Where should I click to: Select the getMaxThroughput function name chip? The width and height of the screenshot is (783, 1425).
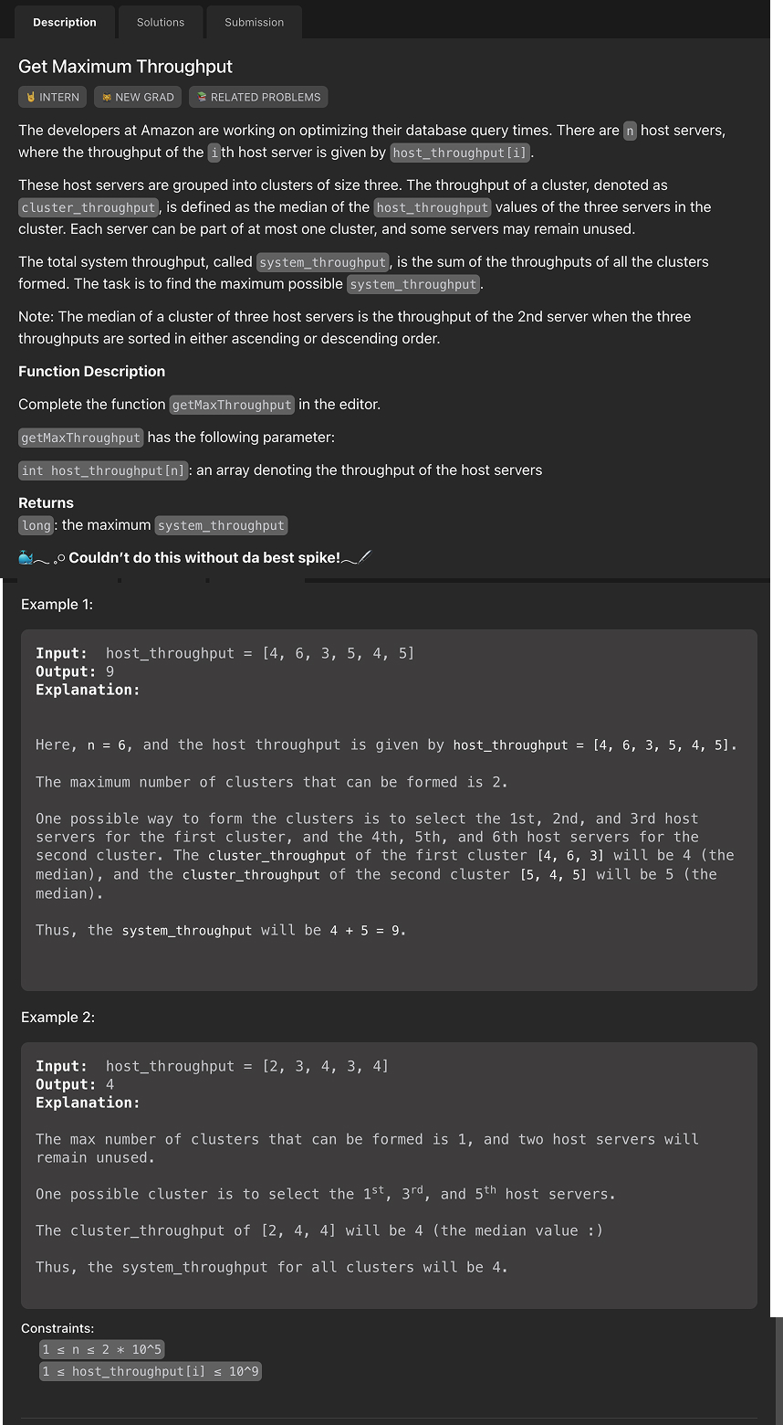(231, 405)
